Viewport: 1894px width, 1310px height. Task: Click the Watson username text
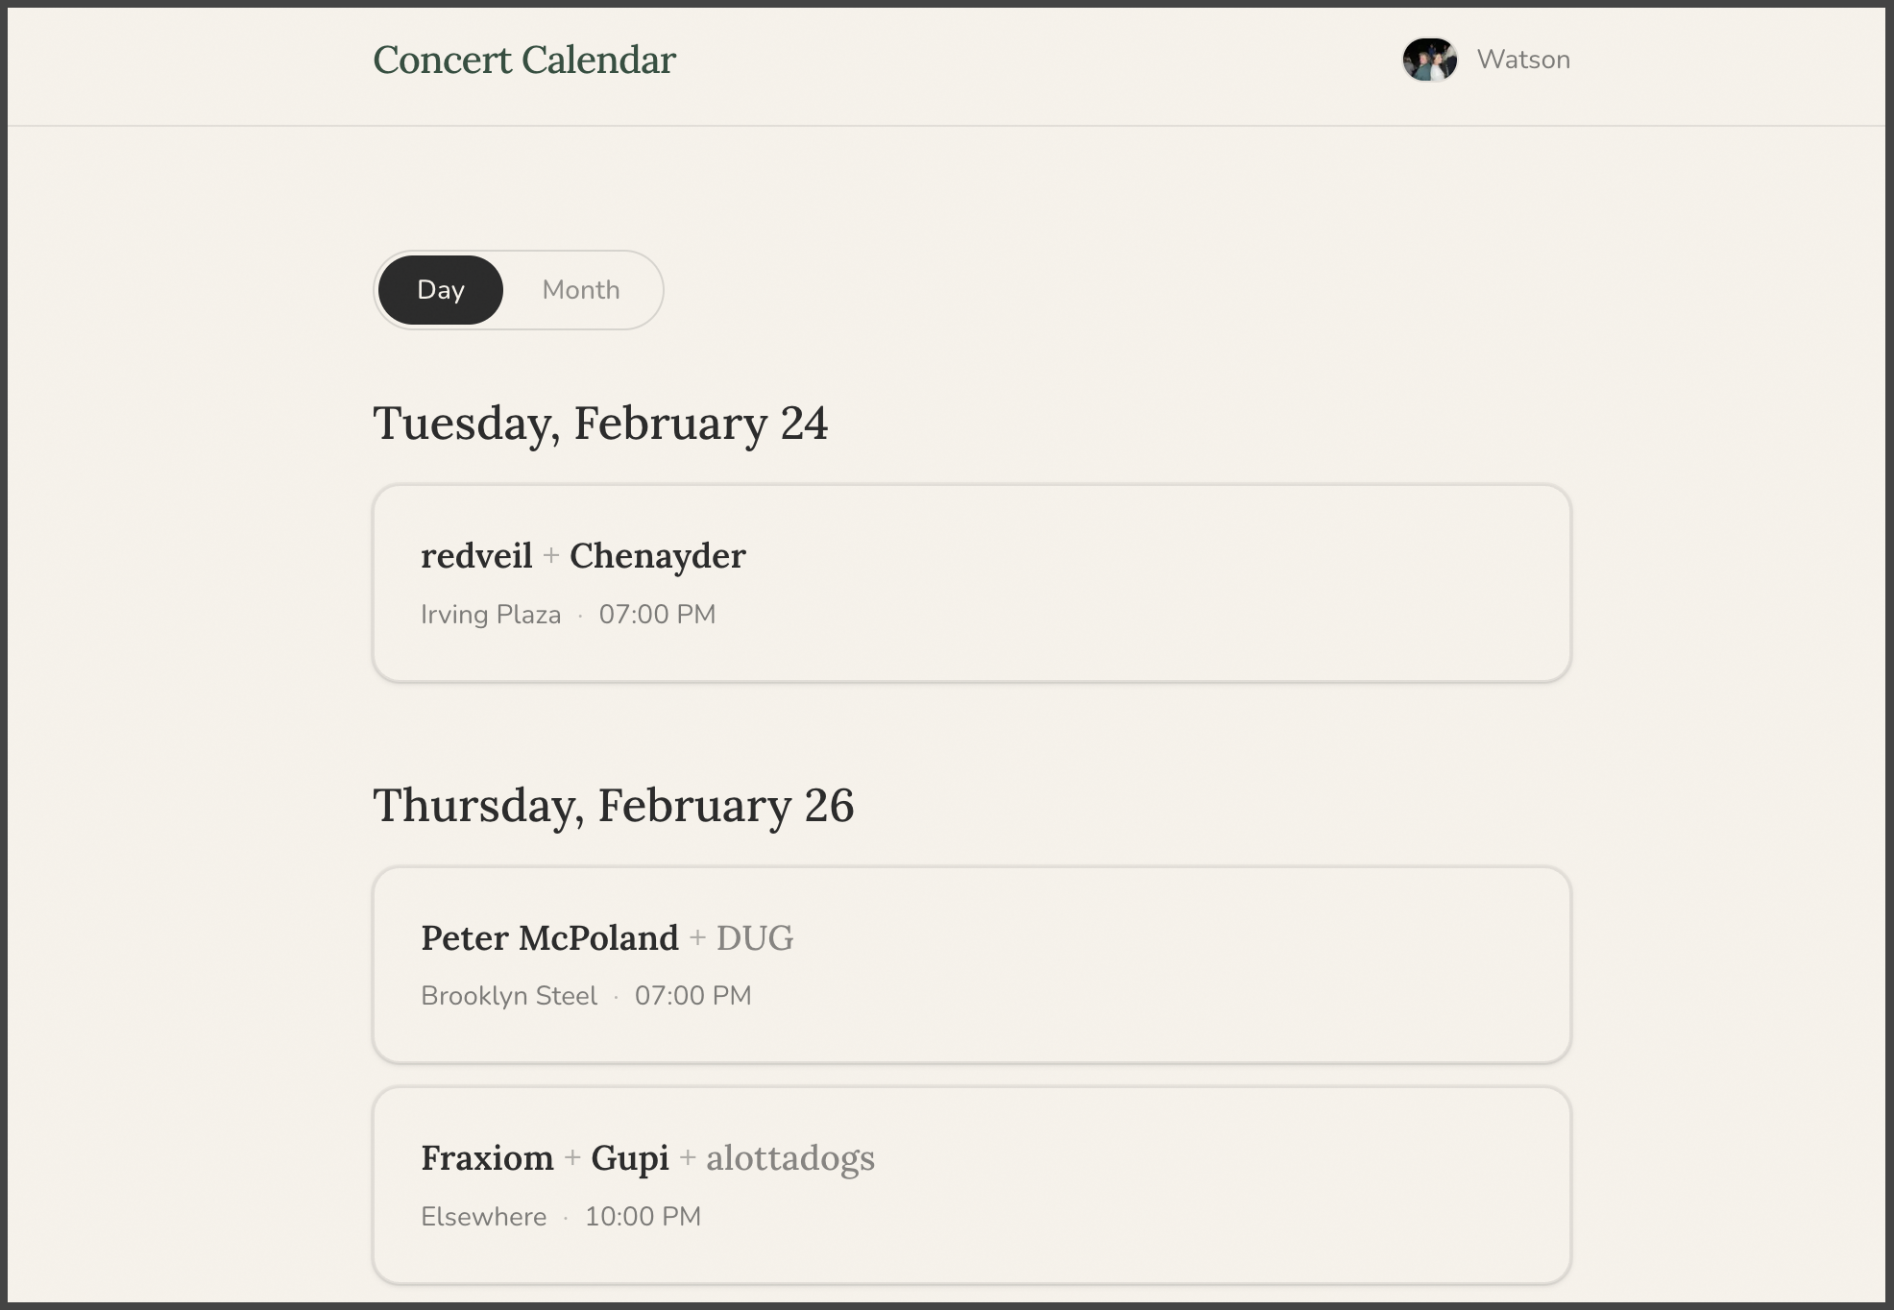click(x=1523, y=59)
